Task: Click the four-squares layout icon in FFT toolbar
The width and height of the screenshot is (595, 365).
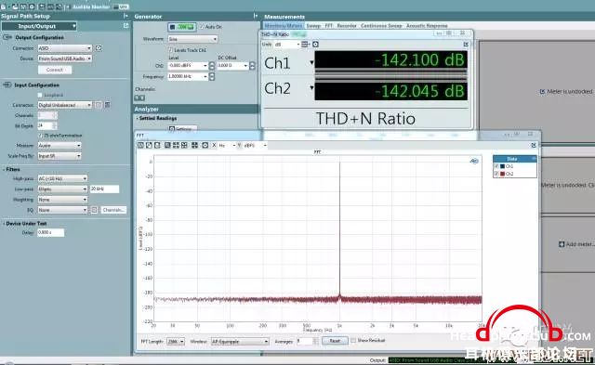Action: (x=194, y=145)
